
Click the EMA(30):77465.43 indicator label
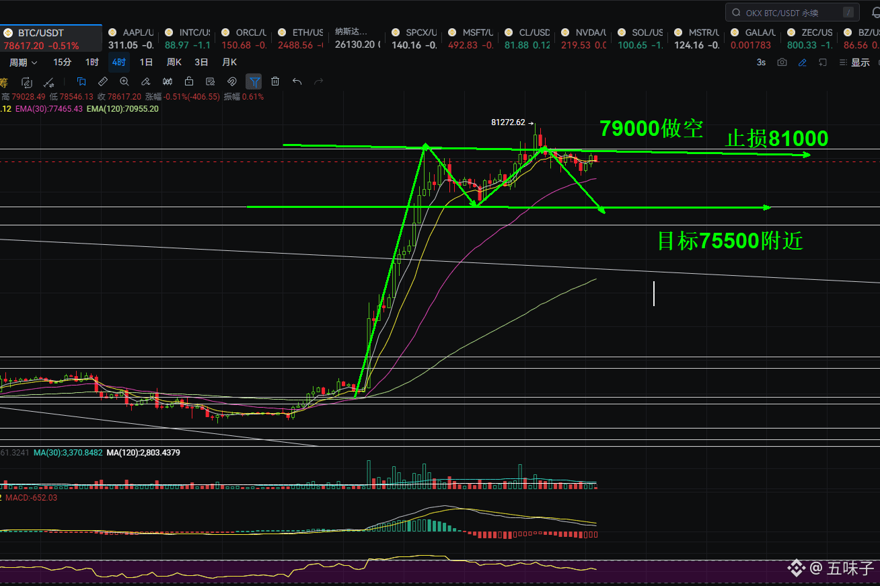(49, 108)
